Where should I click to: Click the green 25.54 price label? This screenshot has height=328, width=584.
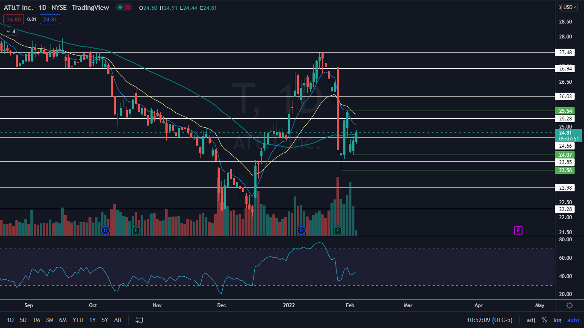point(566,111)
